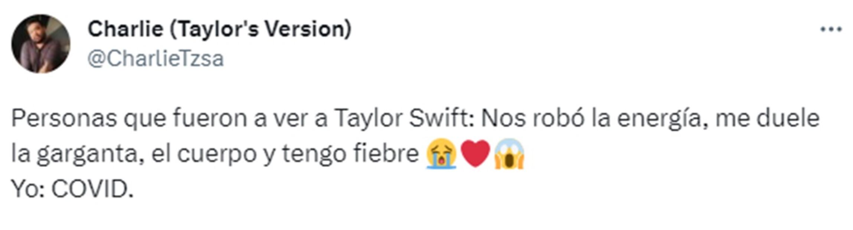
Task: Click the screaming face emoji
Action: [509, 154]
